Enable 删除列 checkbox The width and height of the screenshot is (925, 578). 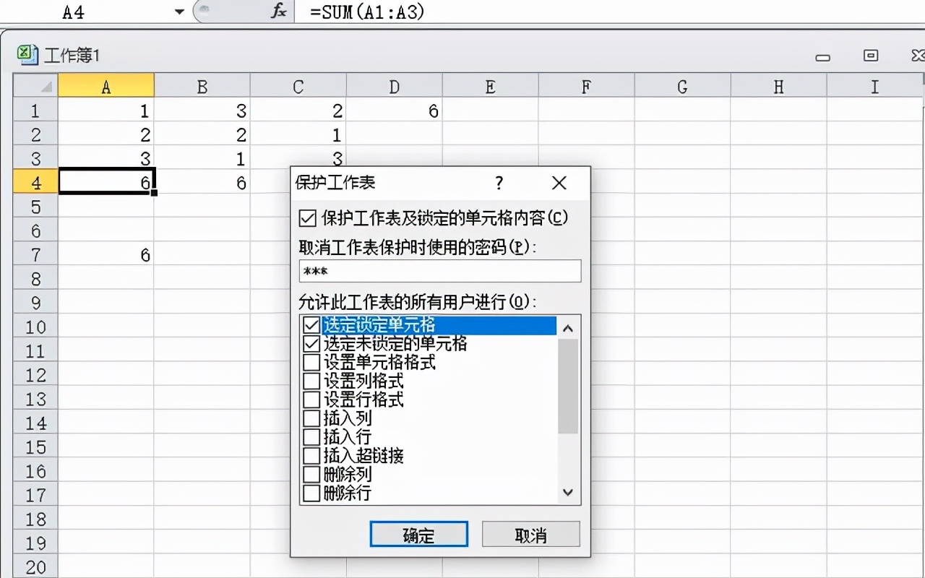point(311,475)
